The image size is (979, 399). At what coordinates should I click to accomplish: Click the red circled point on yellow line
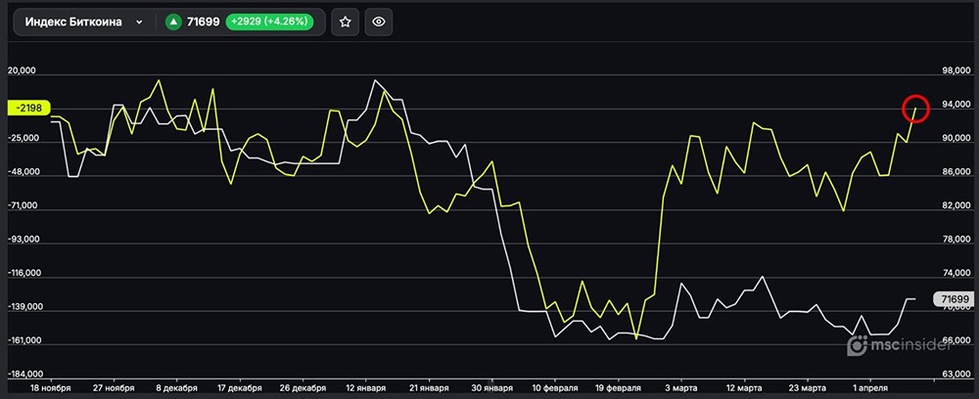(915, 108)
